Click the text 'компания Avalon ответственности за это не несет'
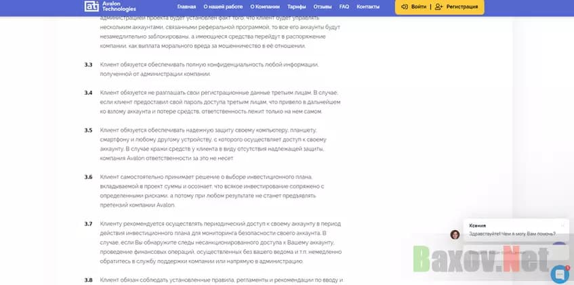 click(167, 158)
